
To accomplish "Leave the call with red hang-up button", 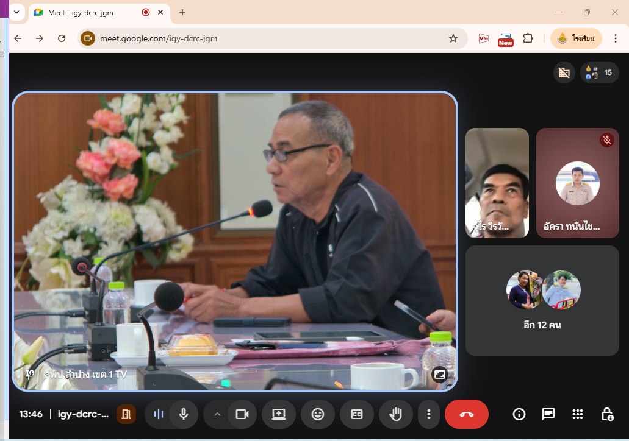I will coord(467,414).
